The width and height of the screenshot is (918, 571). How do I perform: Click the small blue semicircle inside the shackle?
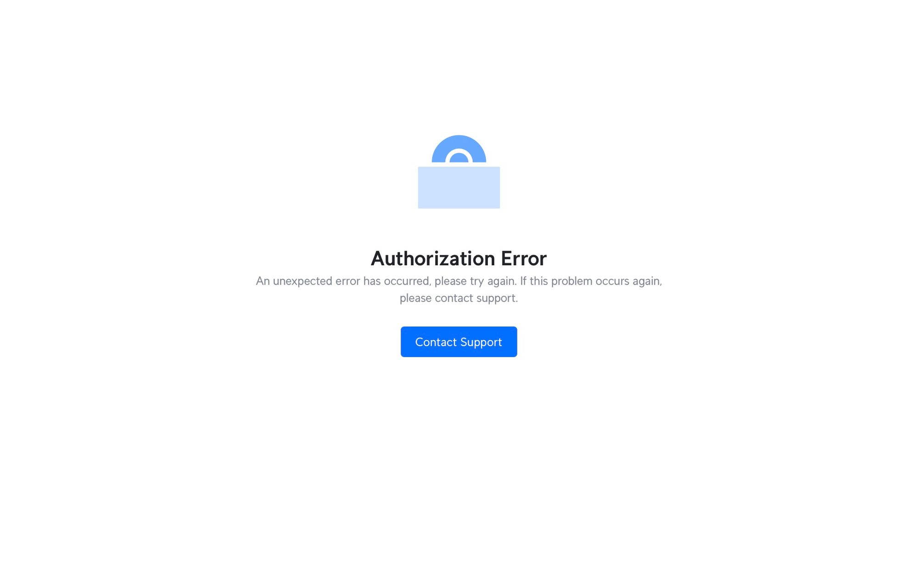[459, 157]
